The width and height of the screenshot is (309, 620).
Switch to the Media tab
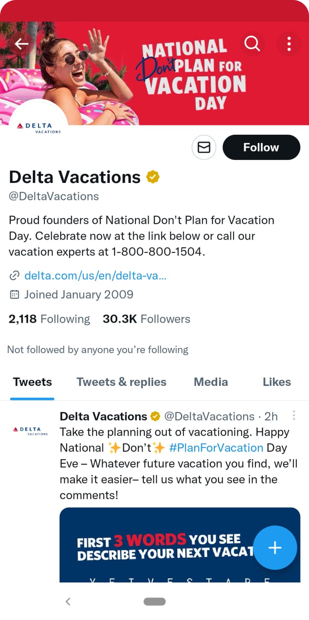(x=210, y=382)
